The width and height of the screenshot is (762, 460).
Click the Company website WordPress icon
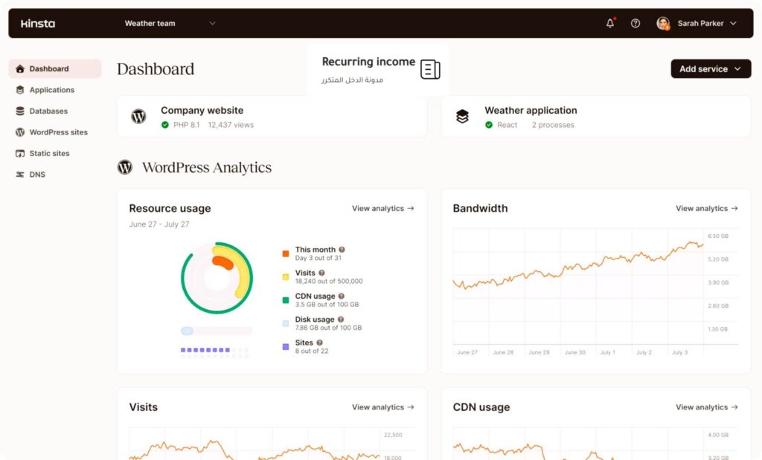pos(138,117)
